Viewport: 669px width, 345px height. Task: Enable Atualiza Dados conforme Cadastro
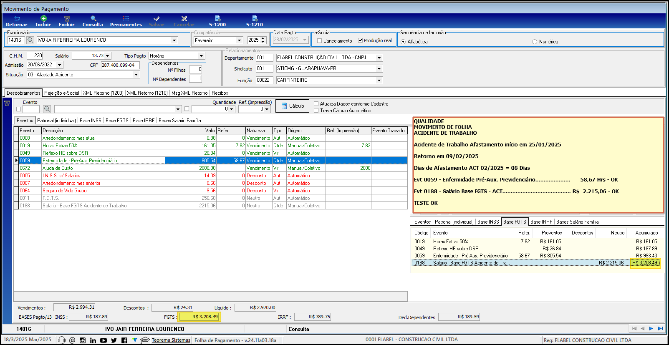(316, 104)
